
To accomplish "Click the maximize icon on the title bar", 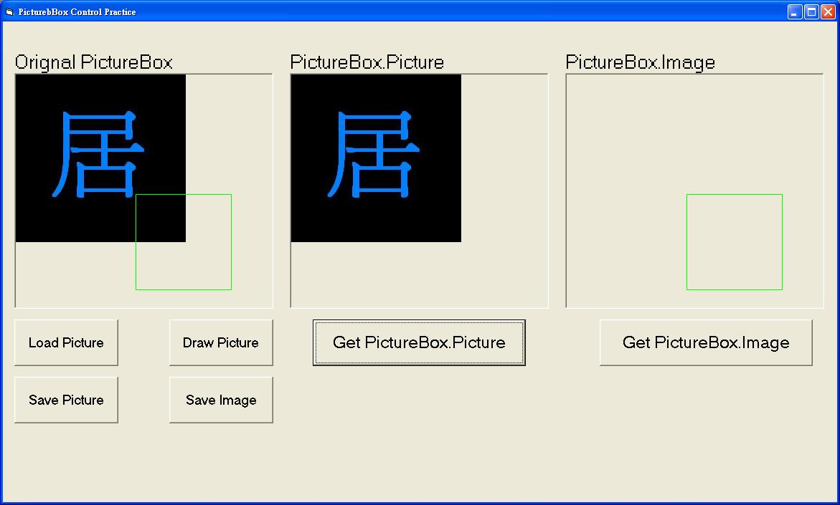I will point(811,11).
